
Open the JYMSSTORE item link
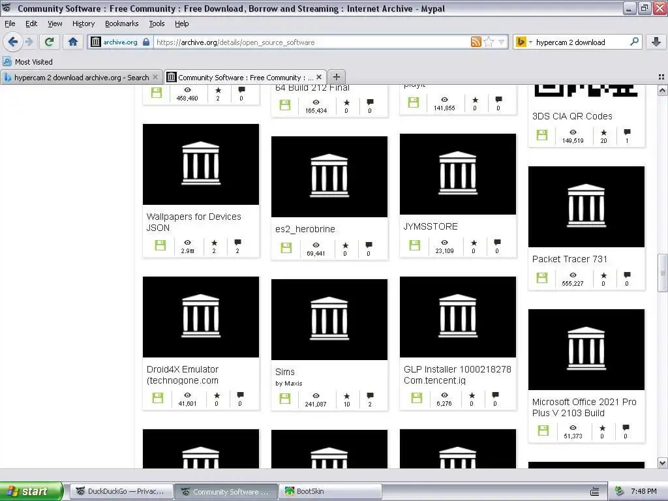[x=431, y=226]
